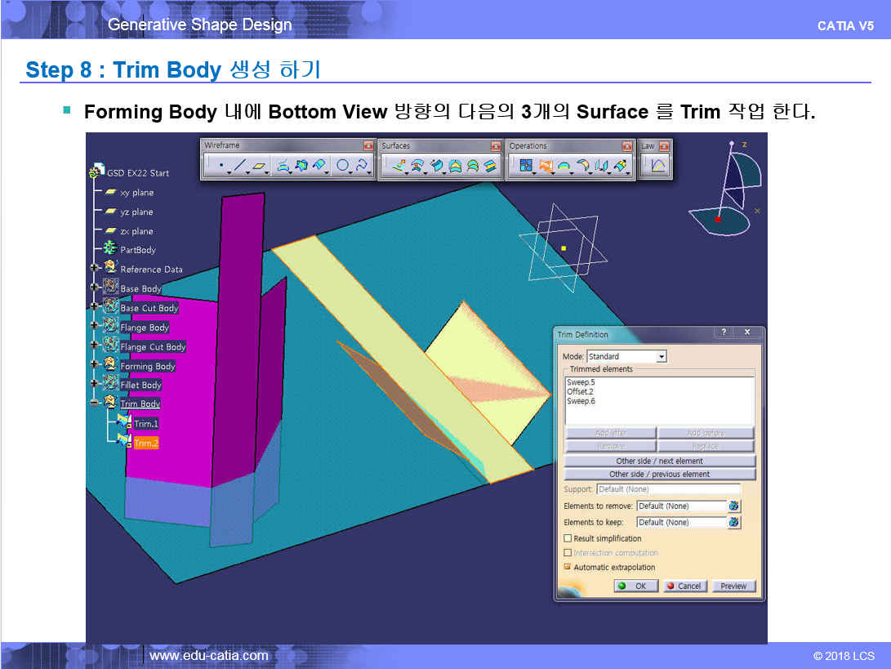Image resolution: width=891 pixels, height=669 pixels.
Task: Click the OK button in Trim Definition
Action: (633, 586)
